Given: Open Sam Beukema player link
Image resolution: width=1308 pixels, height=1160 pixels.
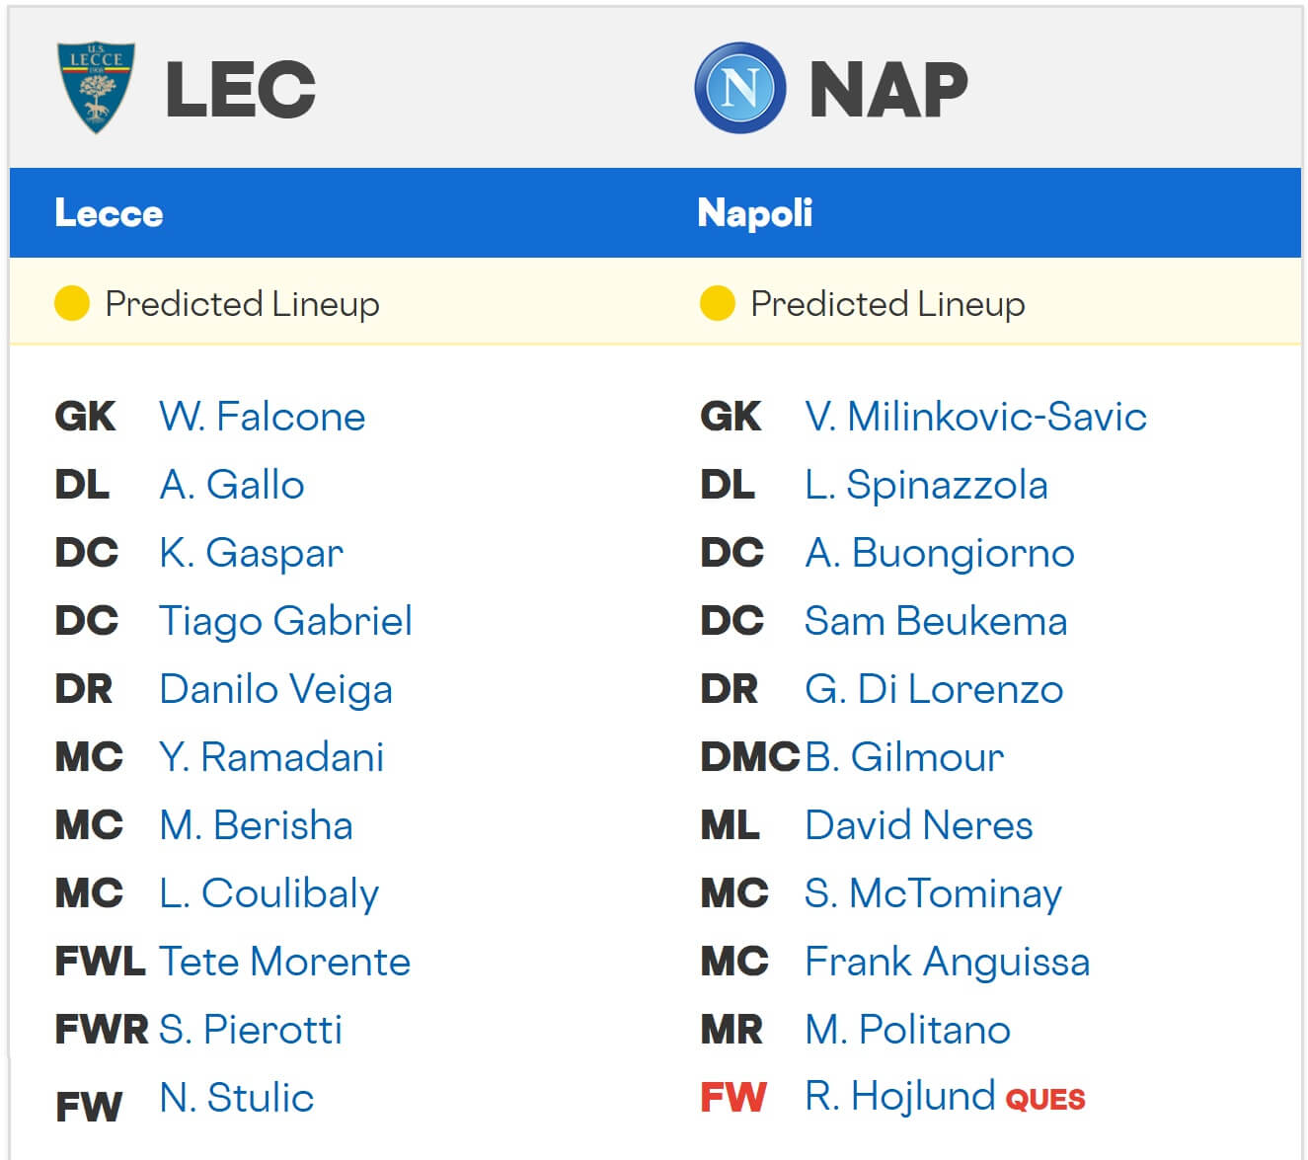Looking at the screenshot, I should tap(936, 621).
